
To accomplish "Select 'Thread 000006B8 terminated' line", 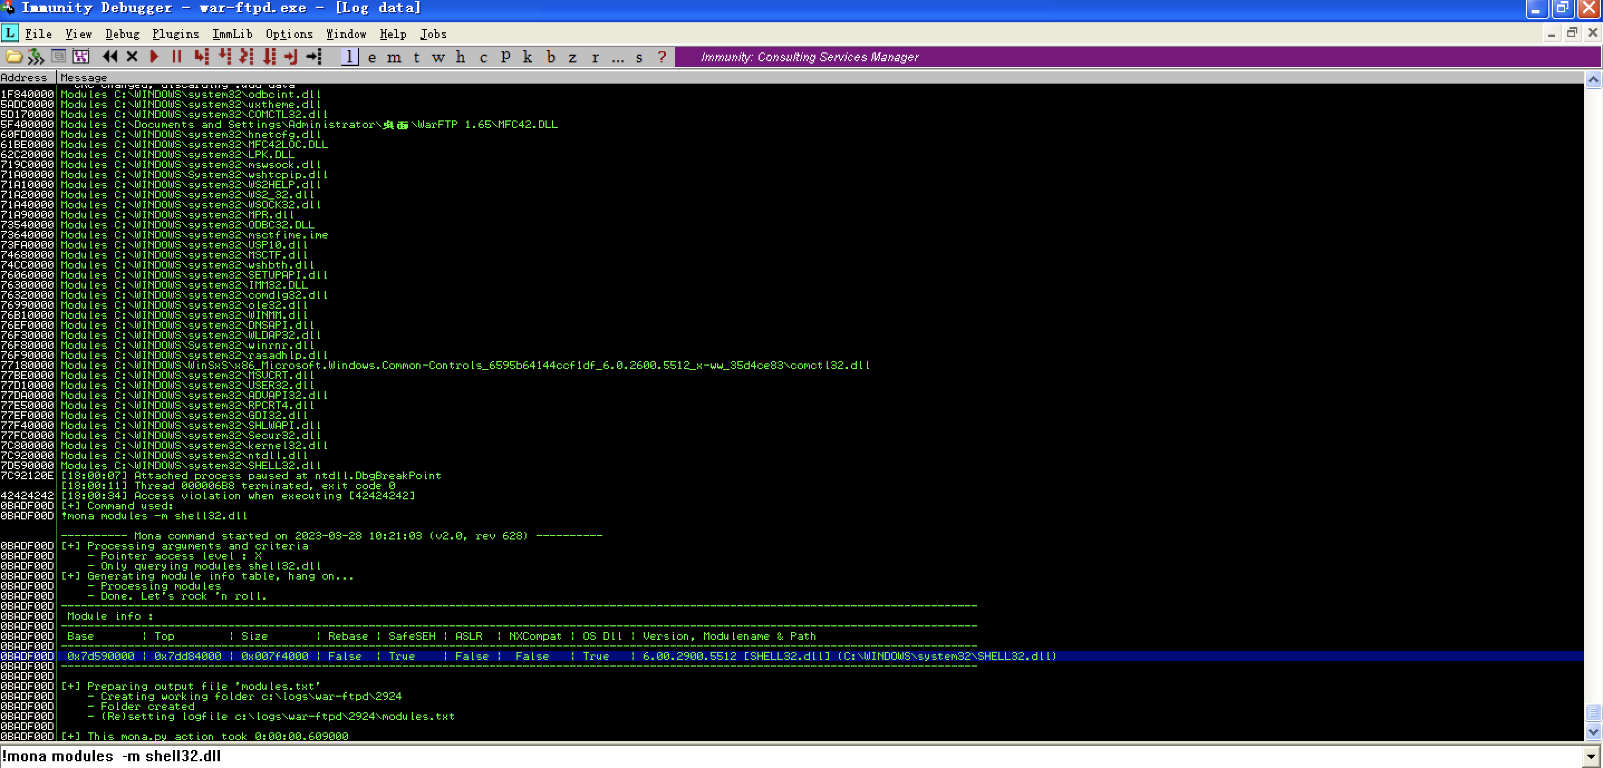I will point(228,485).
